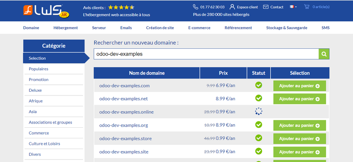Select the Afrique category
353x162 pixels.
36,101
